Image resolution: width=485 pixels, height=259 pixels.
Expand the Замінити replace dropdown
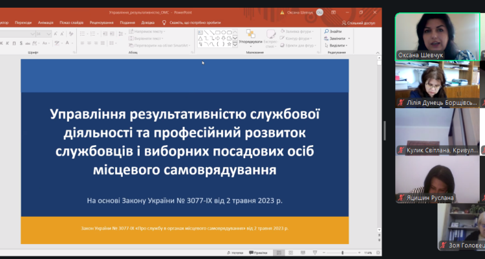(349, 38)
